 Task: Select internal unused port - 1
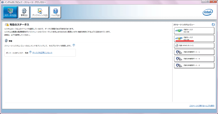[194, 52]
